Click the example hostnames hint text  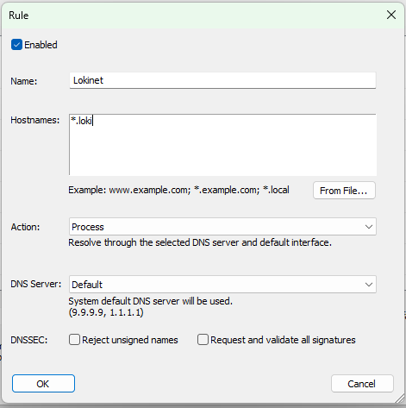pyautogui.click(x=178, y=190)
